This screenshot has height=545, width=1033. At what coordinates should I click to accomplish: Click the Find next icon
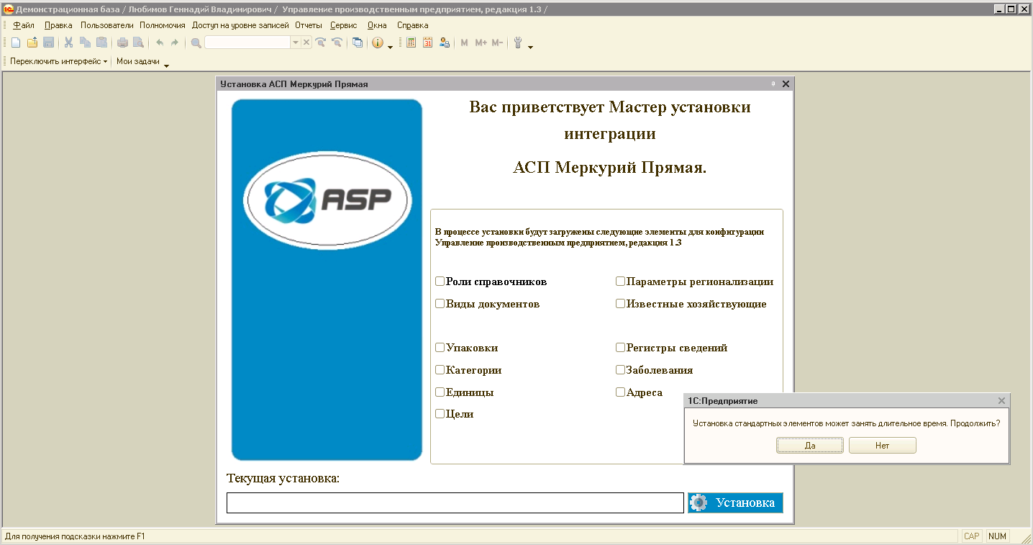(321, 42)
